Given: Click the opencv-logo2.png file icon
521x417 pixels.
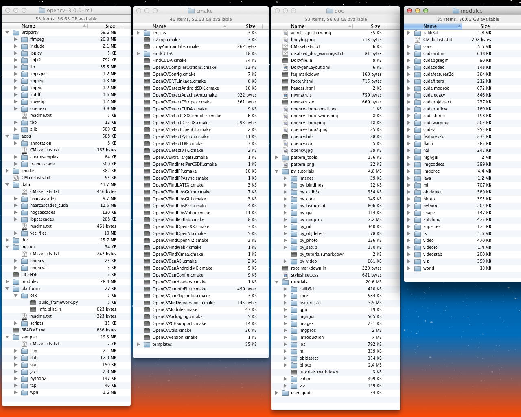Looking at the screenshot, I should click(x=285, y=130).
